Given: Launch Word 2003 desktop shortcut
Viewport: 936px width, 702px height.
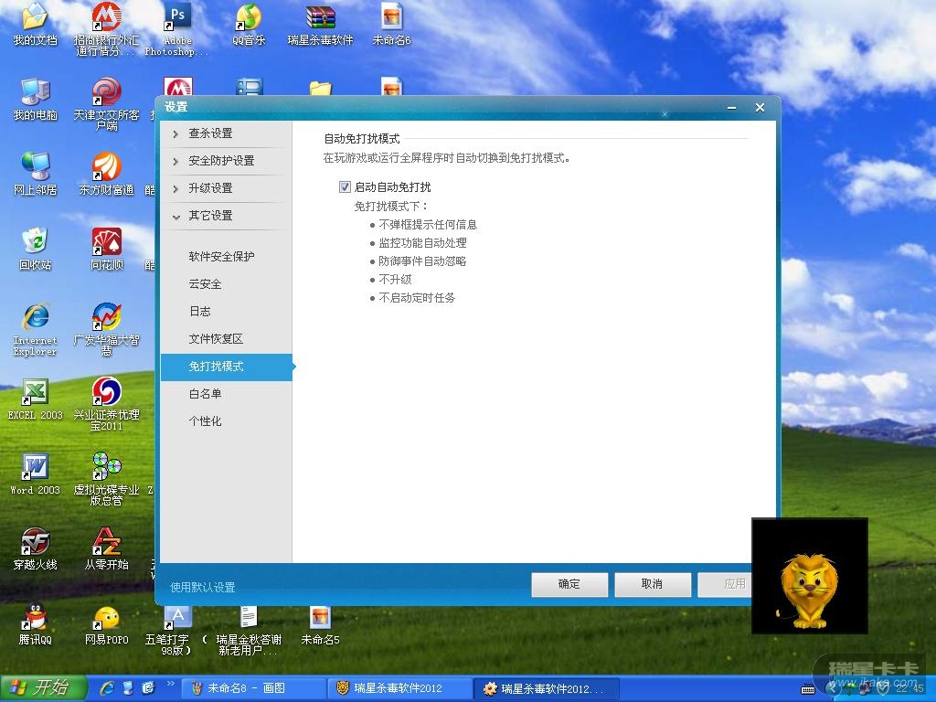Looking at the screenshot, I should pyautogui.click(x=35, y=474).
